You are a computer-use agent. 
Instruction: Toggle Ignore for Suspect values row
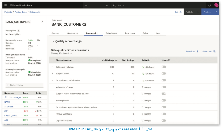click(164, 73)
